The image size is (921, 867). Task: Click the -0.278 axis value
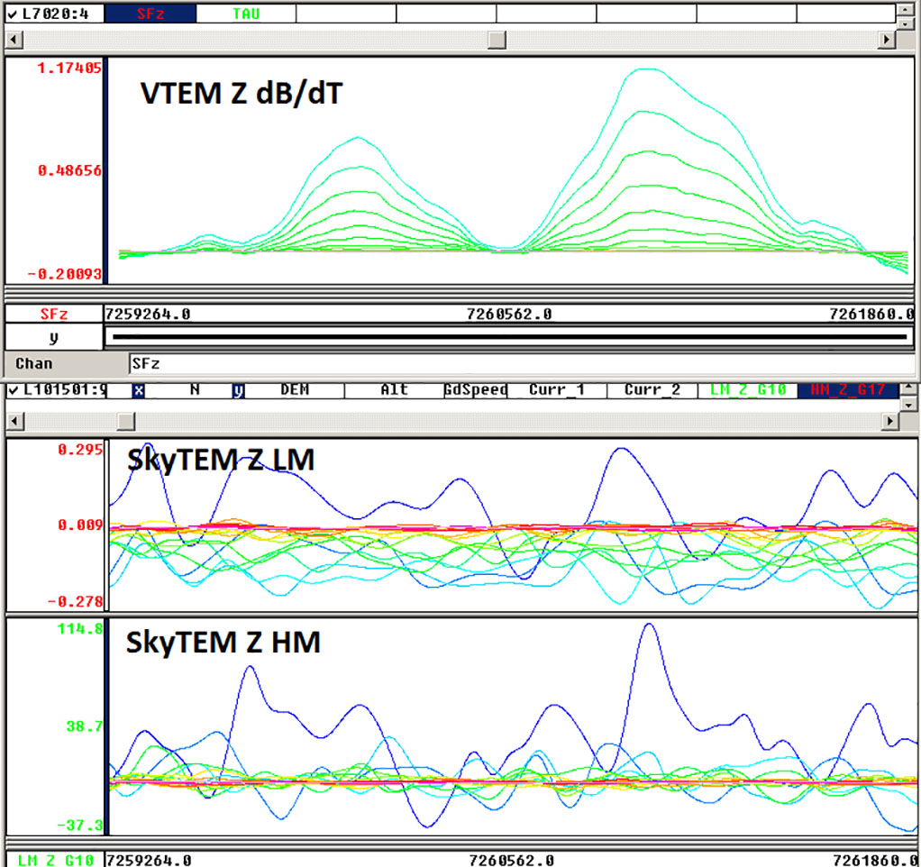click(75, 601)
